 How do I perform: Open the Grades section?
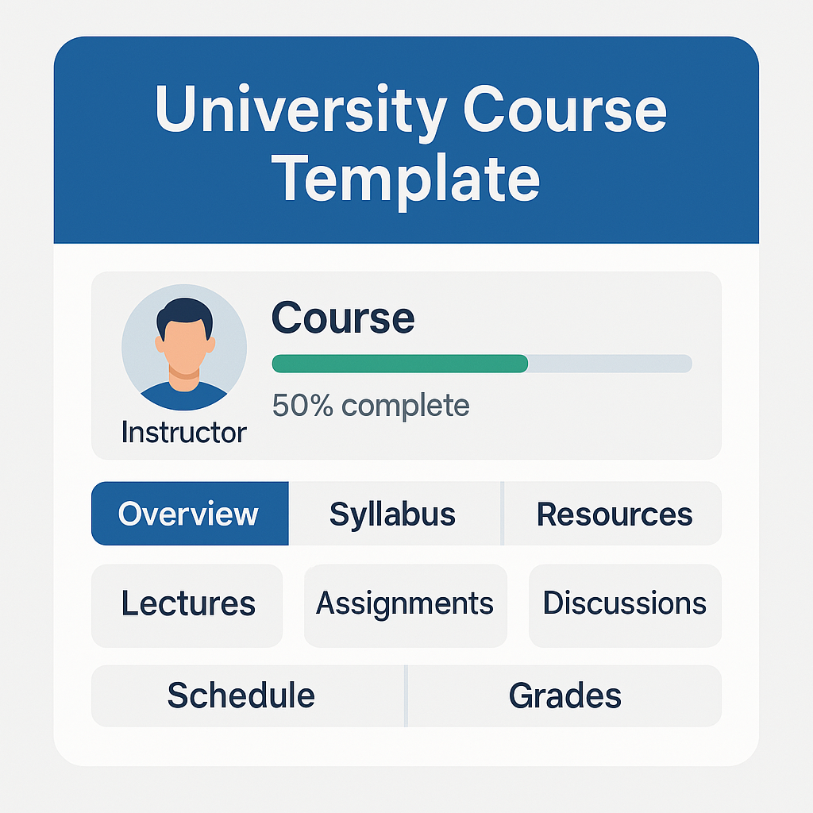[564, 695]
